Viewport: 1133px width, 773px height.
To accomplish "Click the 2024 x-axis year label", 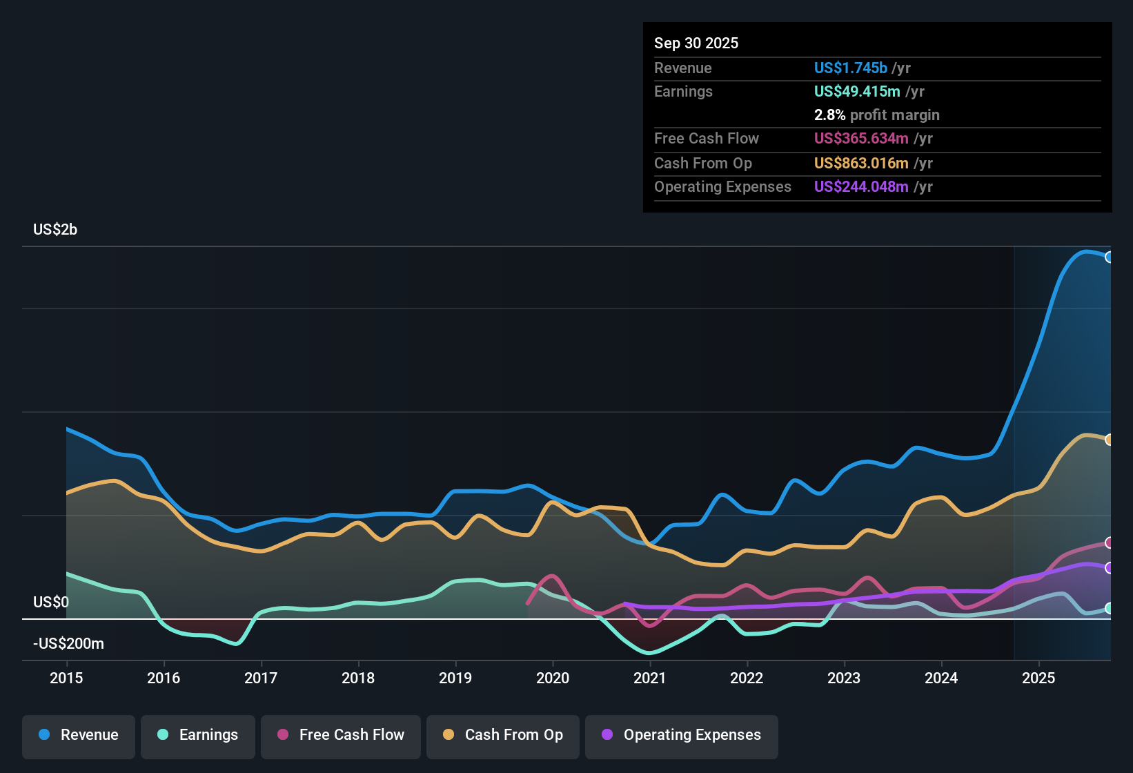I will [941, 678].
